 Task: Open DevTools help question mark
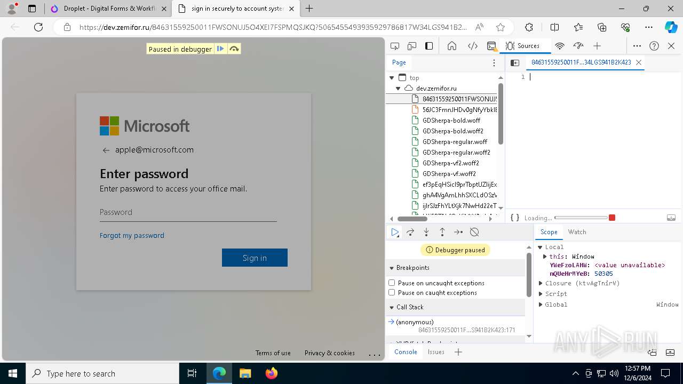point(654,46)
